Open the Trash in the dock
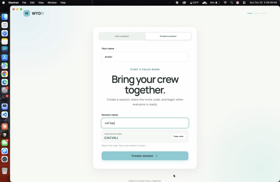The height and width of the screenshot is (182, 280). coord(5,171)
